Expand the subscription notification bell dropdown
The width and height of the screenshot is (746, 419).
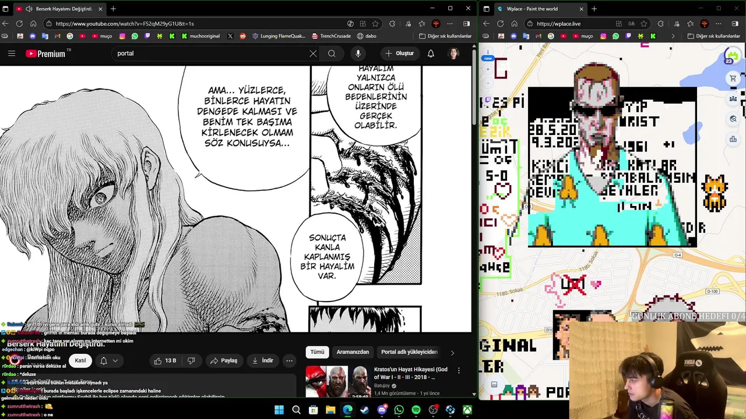point(108,361)
